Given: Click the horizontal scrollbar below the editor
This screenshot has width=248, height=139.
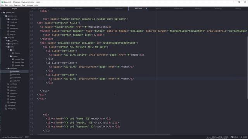Looking at the screenshot, I should coord(103,134).
